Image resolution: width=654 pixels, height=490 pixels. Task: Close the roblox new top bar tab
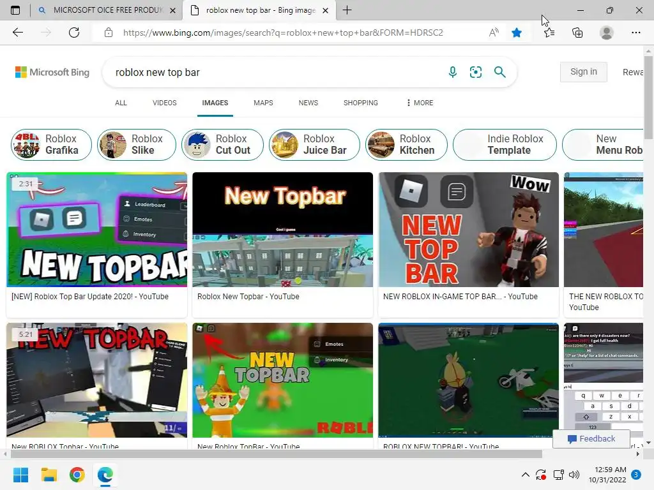pos(326,10)
